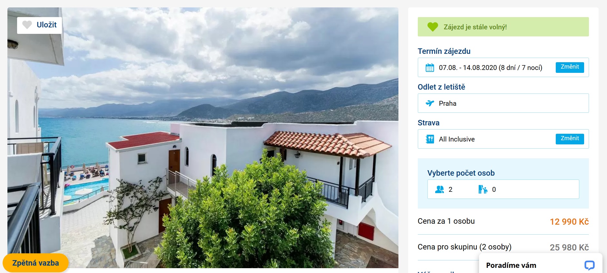Image resolution: width=607 pixels, height=273 pixels.
Task: Open the Praha departure airport field
Action: pos(503,103)
